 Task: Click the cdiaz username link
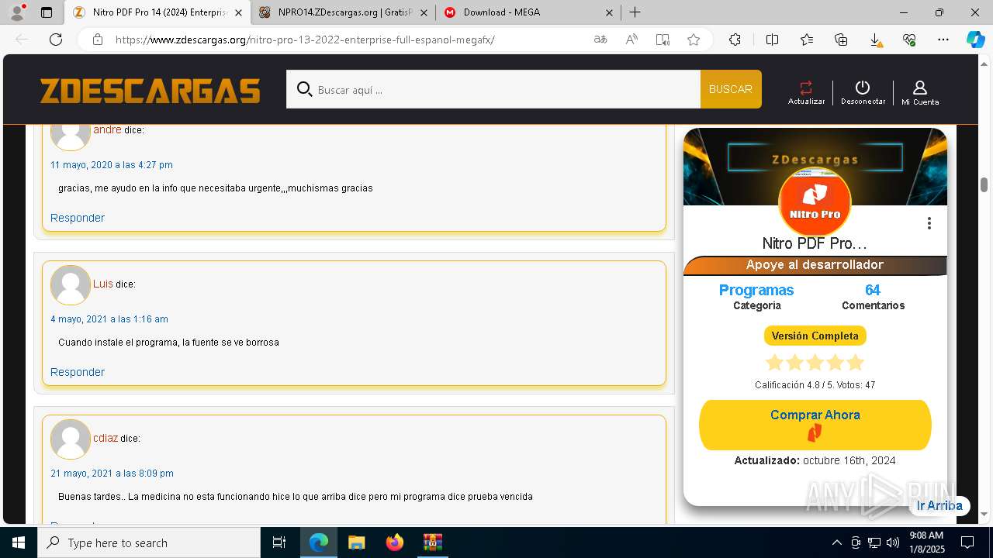coord(106,438)
